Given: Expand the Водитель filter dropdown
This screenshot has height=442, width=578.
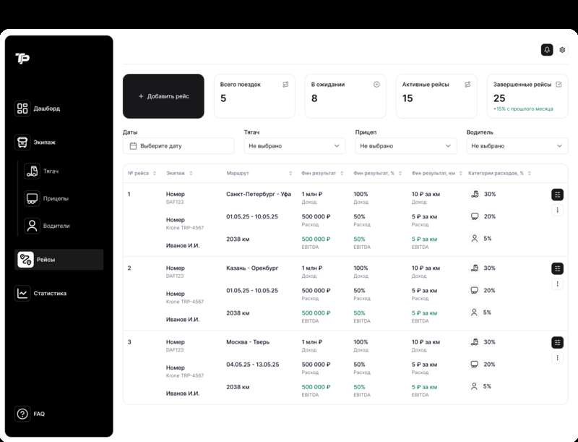Looking at the screenshot, I should click(517, 146).
